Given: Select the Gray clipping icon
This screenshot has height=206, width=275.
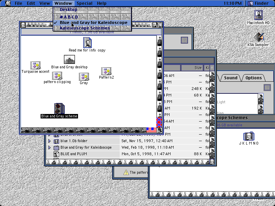Looking at the screenshot, I should pos(84,77).
